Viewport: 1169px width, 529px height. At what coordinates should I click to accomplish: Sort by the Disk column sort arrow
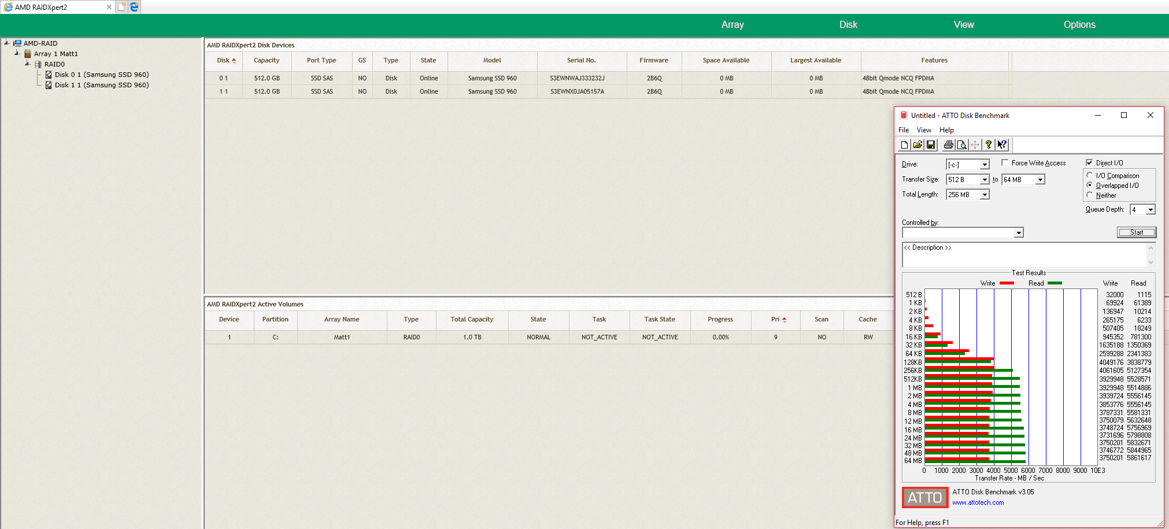[234, 61]
